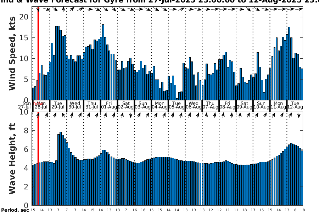Click the tallest wind speed bar on Fri 01-Aug
319x212 pixels.
[x=103, y=62]
